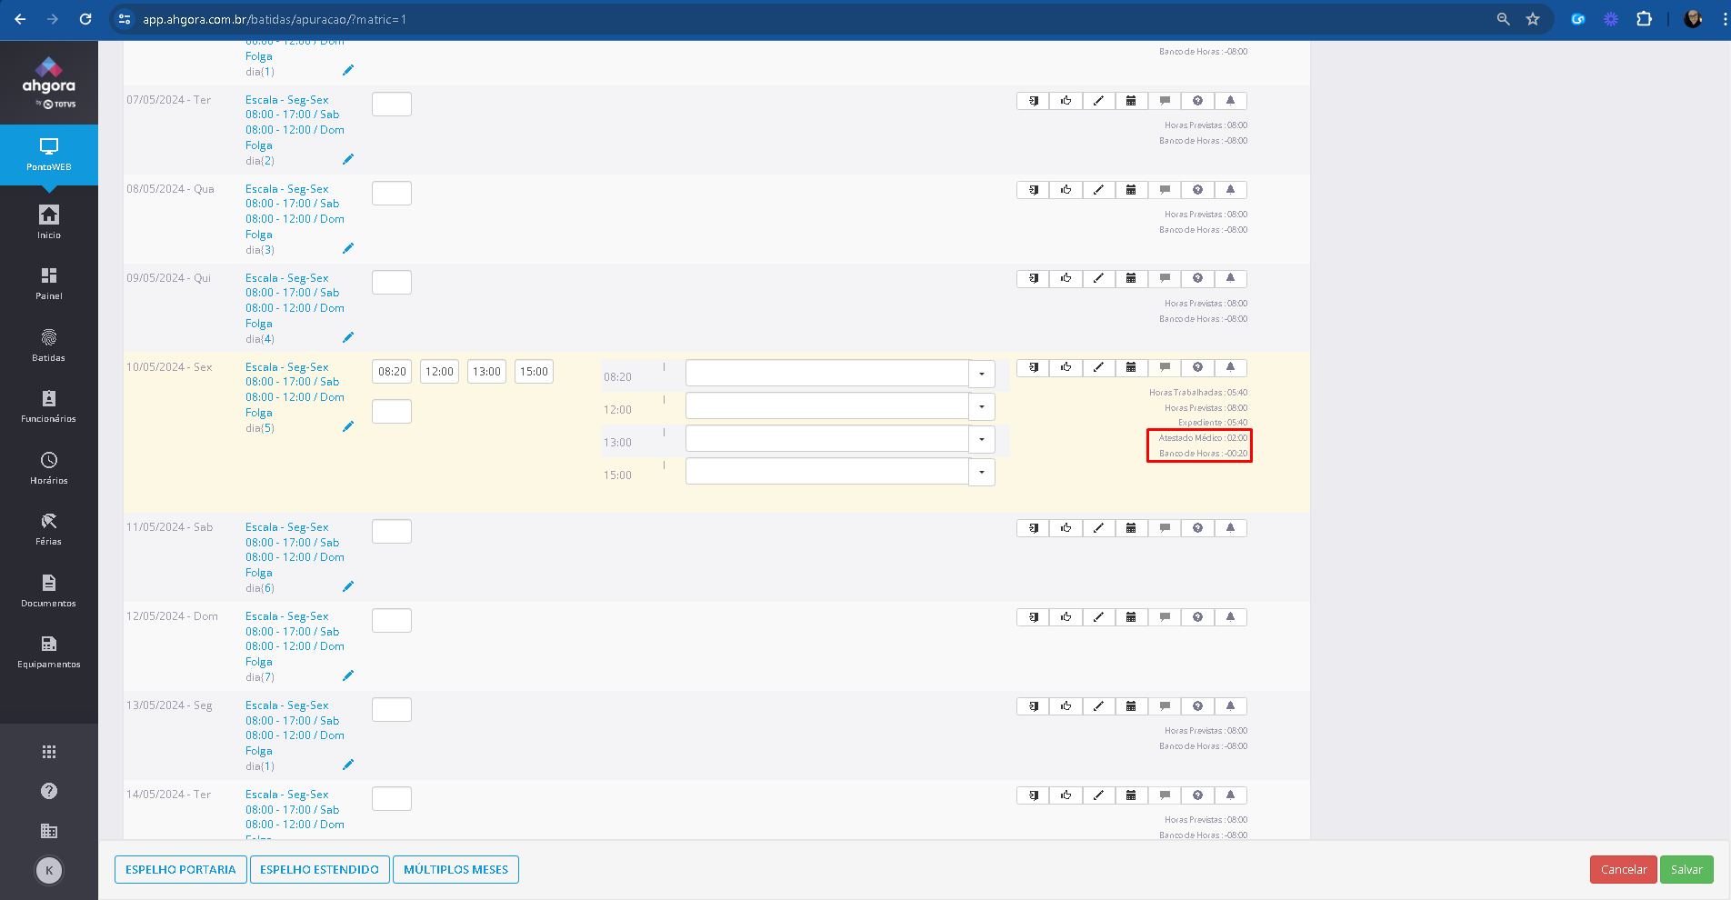Viewport: 1731px width, 900px height.
Task: Open help question mark in sidebar
Action: click(x=49, y=791)
